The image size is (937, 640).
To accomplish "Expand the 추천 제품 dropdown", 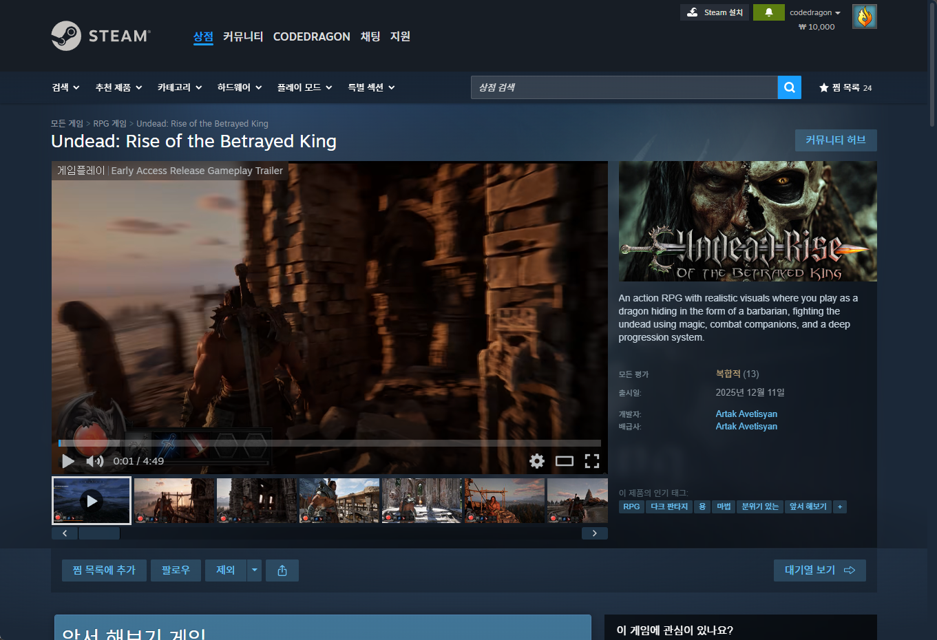I will pos(119,87).
